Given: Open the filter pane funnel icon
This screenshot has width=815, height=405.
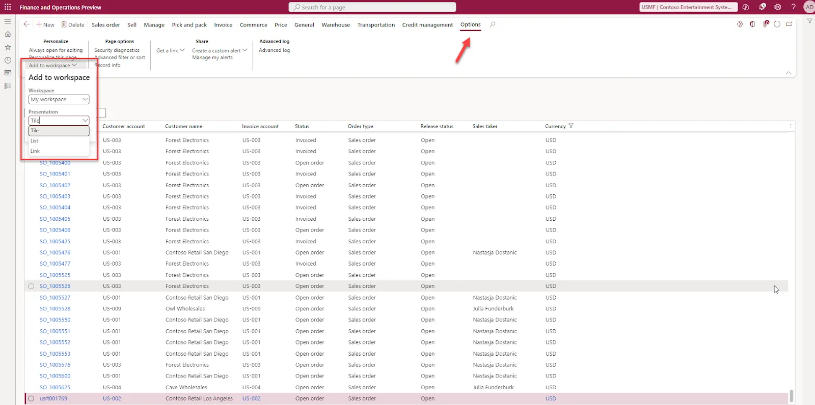Looking at the screenshot, I should 809,21.
